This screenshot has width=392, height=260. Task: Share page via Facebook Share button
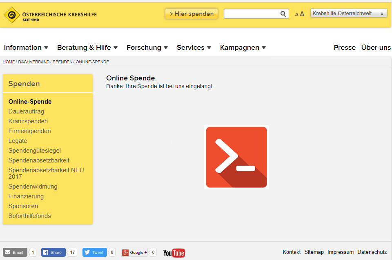(53, 252)
